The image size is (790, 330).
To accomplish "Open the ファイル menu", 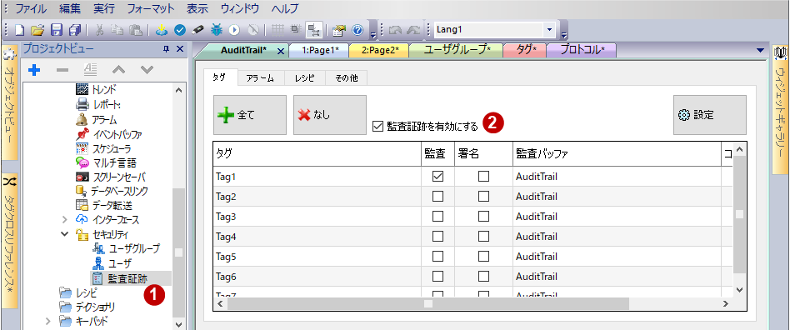I will point(31,8).
